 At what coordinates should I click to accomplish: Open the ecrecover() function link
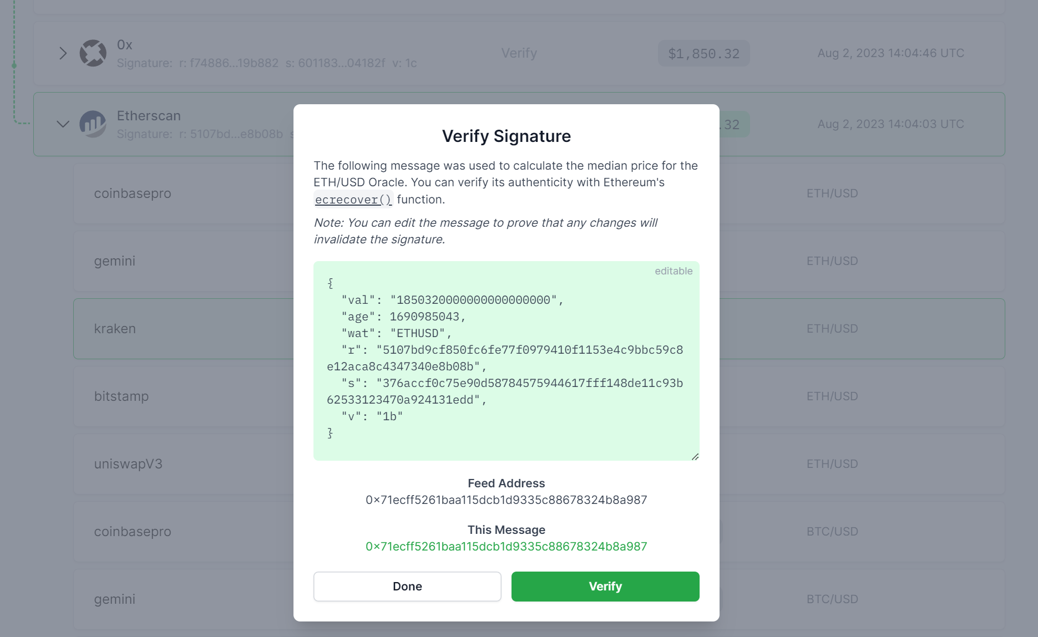pyautogui.click(x=353, y=200)
